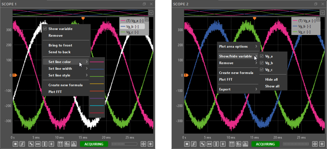Click Hide all in the variable submenu
The width and height of the screenshot is (327, 149).
click(272, 79)
